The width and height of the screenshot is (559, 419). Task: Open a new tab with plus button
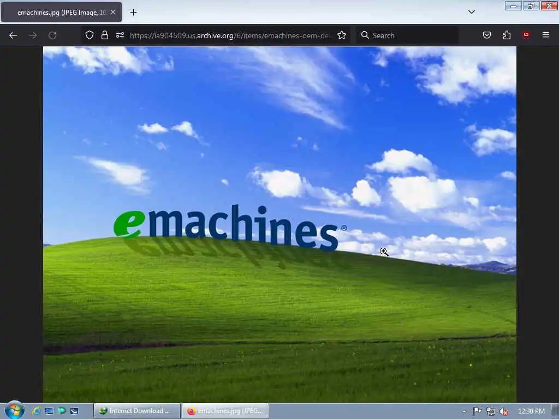pos(133,13)
